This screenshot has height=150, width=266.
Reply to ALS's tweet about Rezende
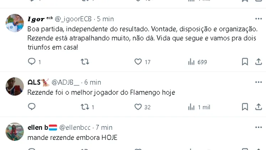(x=32, y=107)
